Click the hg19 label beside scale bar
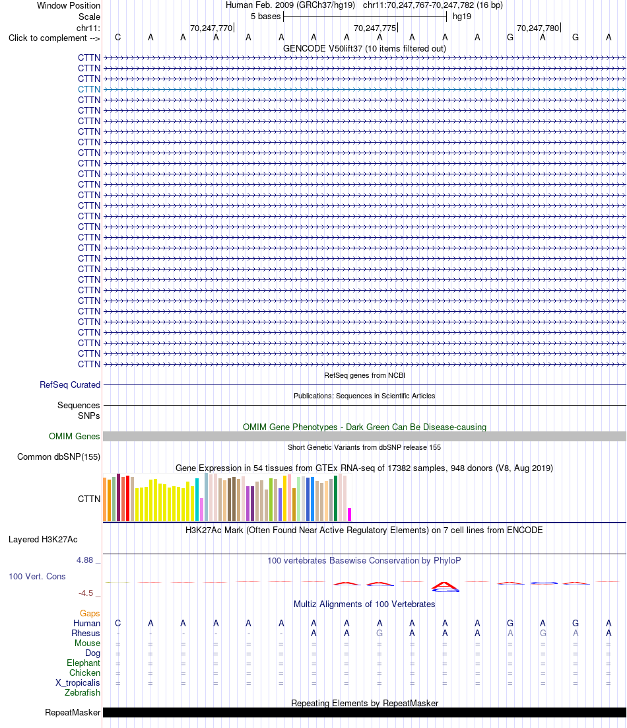 pos(462,17)
